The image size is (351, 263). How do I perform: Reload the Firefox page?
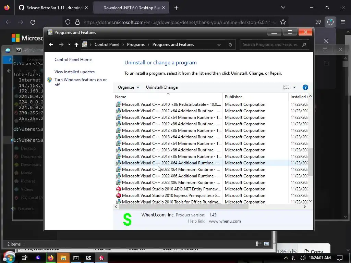33,22
